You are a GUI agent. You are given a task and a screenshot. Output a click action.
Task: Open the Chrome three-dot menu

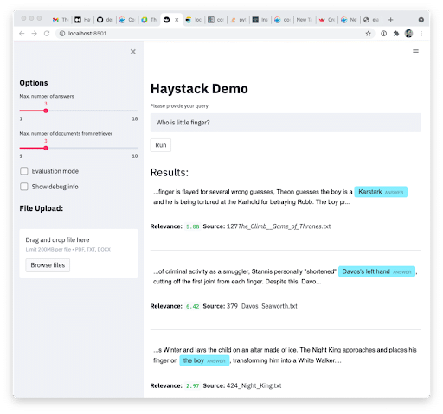pos(421,34)
